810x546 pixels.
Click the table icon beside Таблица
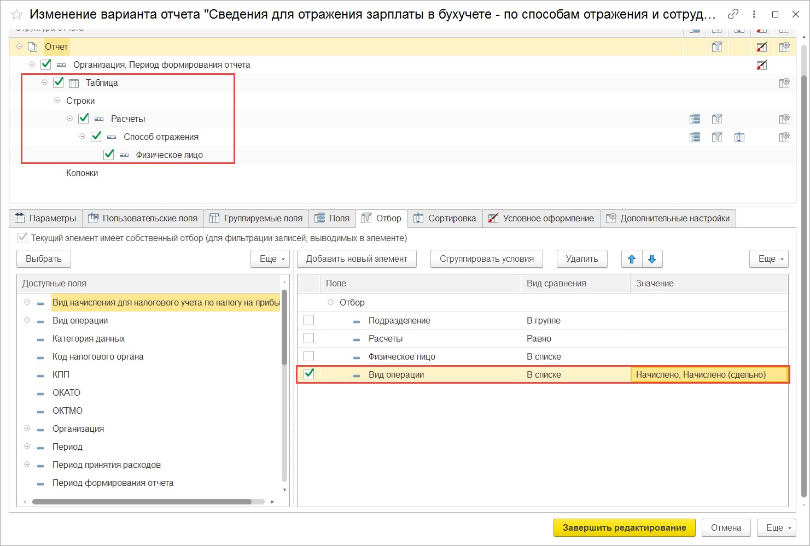pos(74,83)
